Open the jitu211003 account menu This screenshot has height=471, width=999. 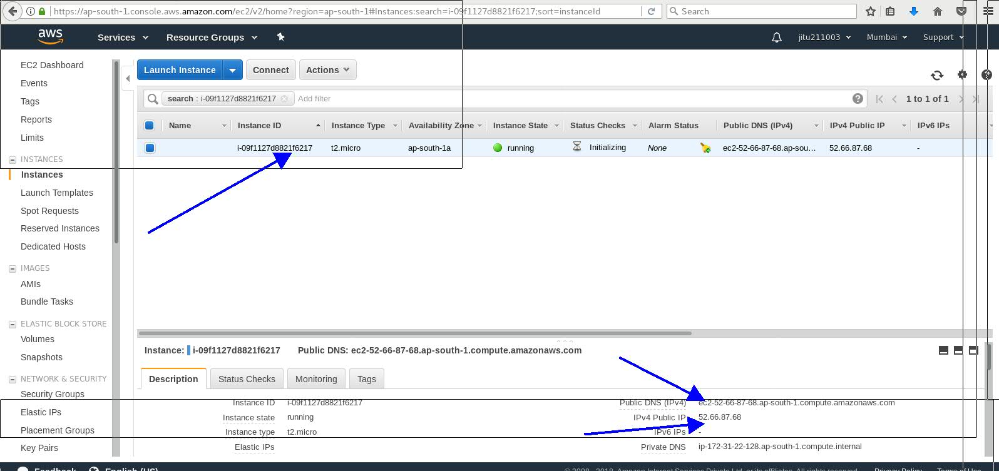[824, 38]
